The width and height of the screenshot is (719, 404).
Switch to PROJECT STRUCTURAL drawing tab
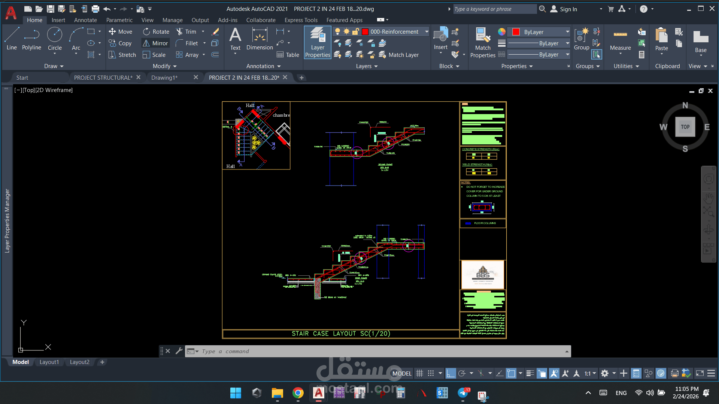click(x=103, y=77)
